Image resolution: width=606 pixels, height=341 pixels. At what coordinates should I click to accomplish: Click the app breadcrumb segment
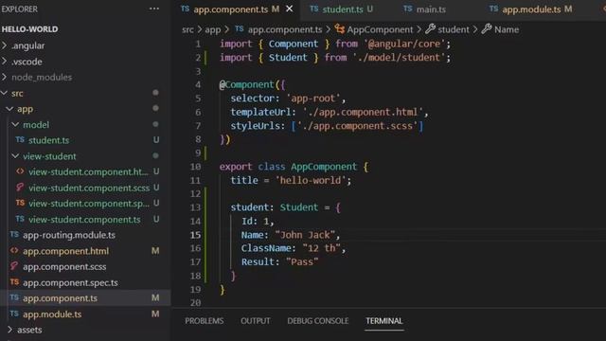(212, 29)
